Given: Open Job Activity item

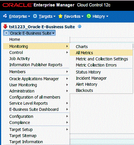Looking at the screenshot, I should point(19,59).
